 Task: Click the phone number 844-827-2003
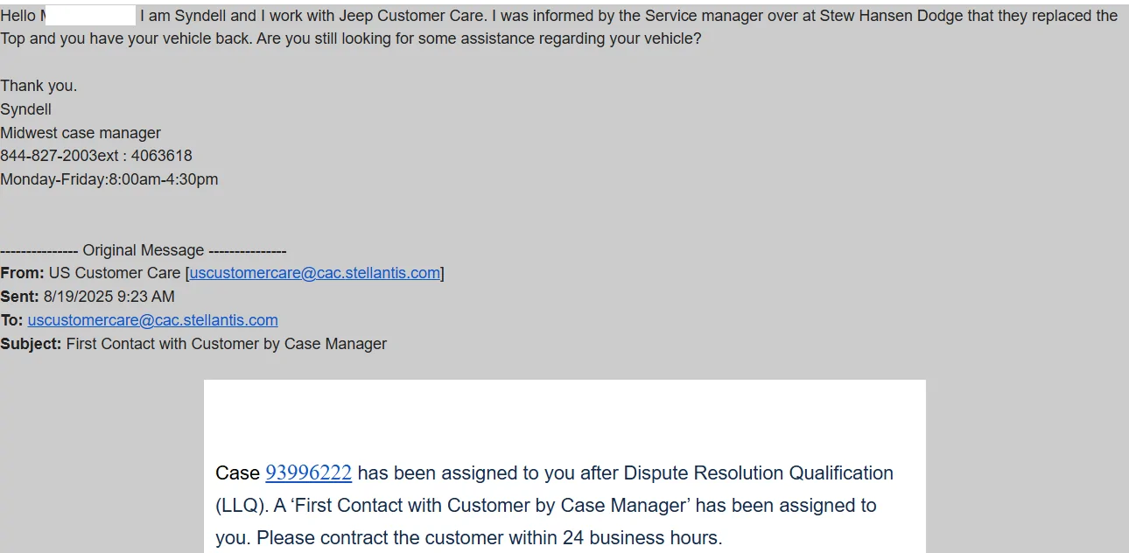click(48, 156)
